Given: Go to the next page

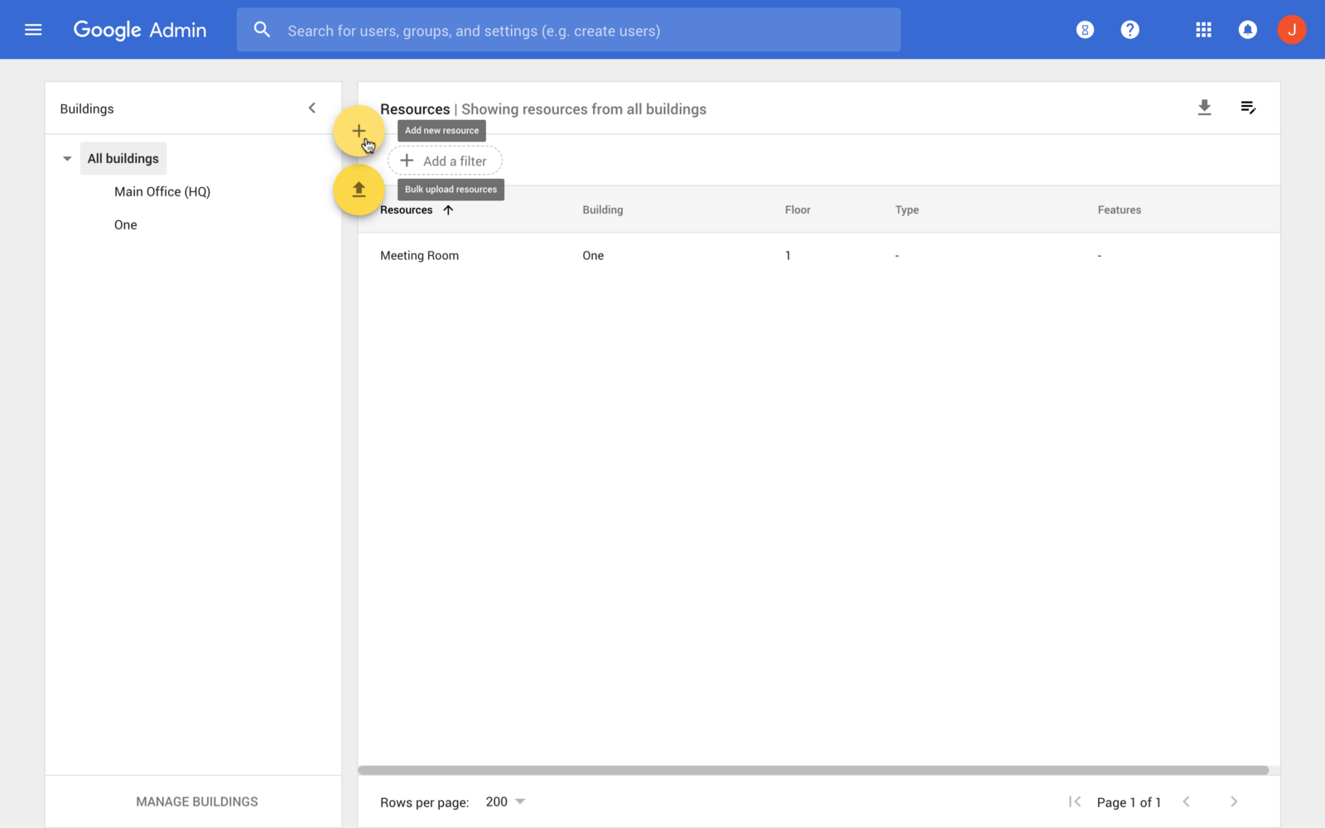Looking at the screenshot, I should click(1234, 802).
